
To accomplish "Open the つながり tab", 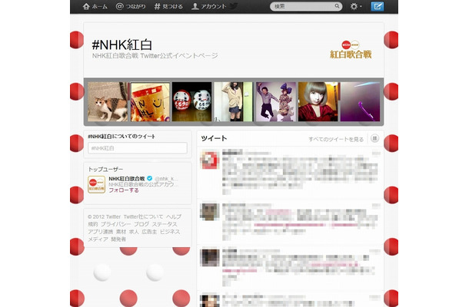I will click(x=131, y=6).
